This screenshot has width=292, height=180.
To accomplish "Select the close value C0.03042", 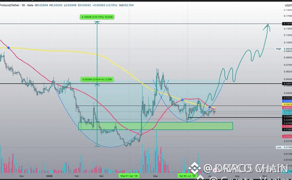I will click(84, 5).
